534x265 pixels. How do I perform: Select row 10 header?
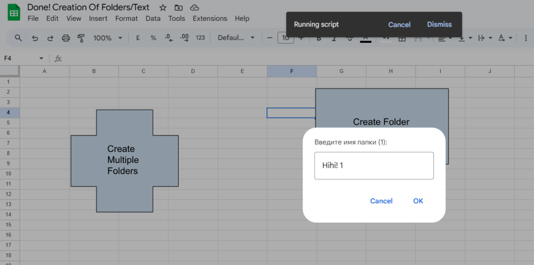(x=9, y=174)
